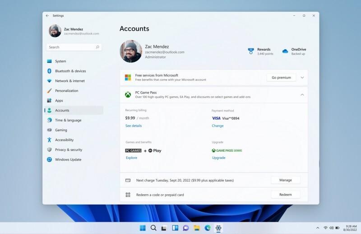Click the "Administrator" label under the email
361x234 pixels.
[x=155, y=57]
